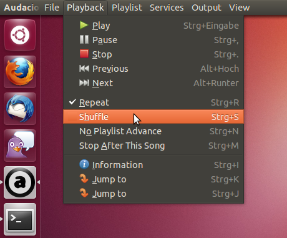
Task: Click the green Play icon
Action: [x=84, y=26]
